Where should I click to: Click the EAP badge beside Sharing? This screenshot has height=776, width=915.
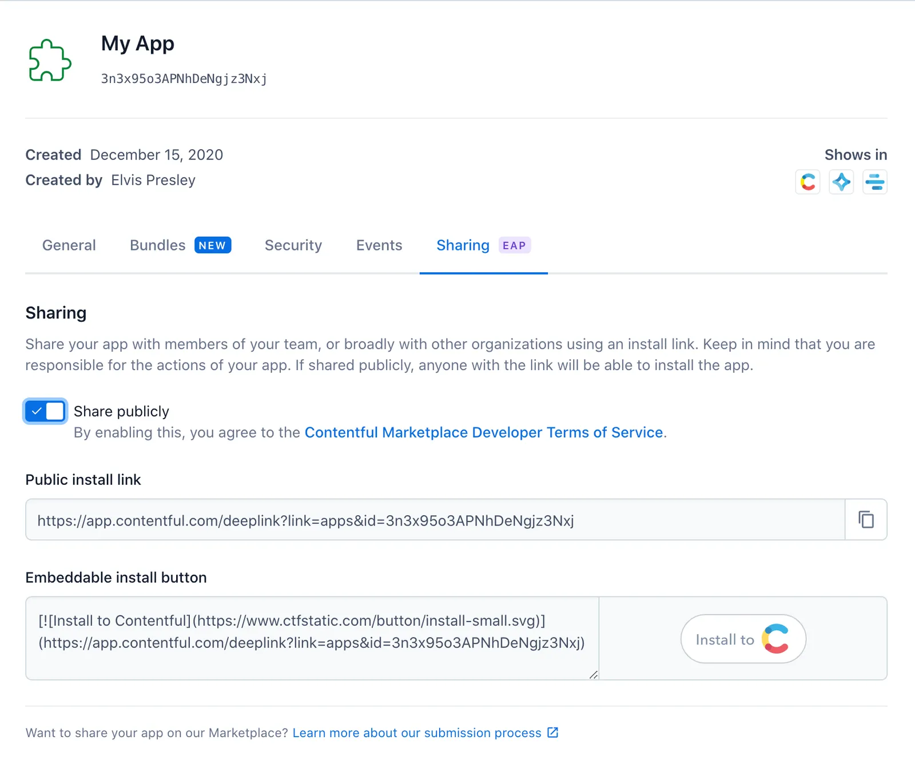515,245
